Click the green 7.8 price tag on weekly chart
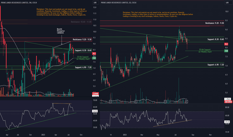This screenshot has width=233, height=137. [94, 58]
